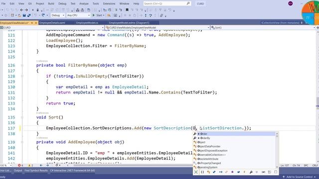Screen dimensions: 319x179
Task: Click the IntelliSense list scrollbar
Action: 277,150
